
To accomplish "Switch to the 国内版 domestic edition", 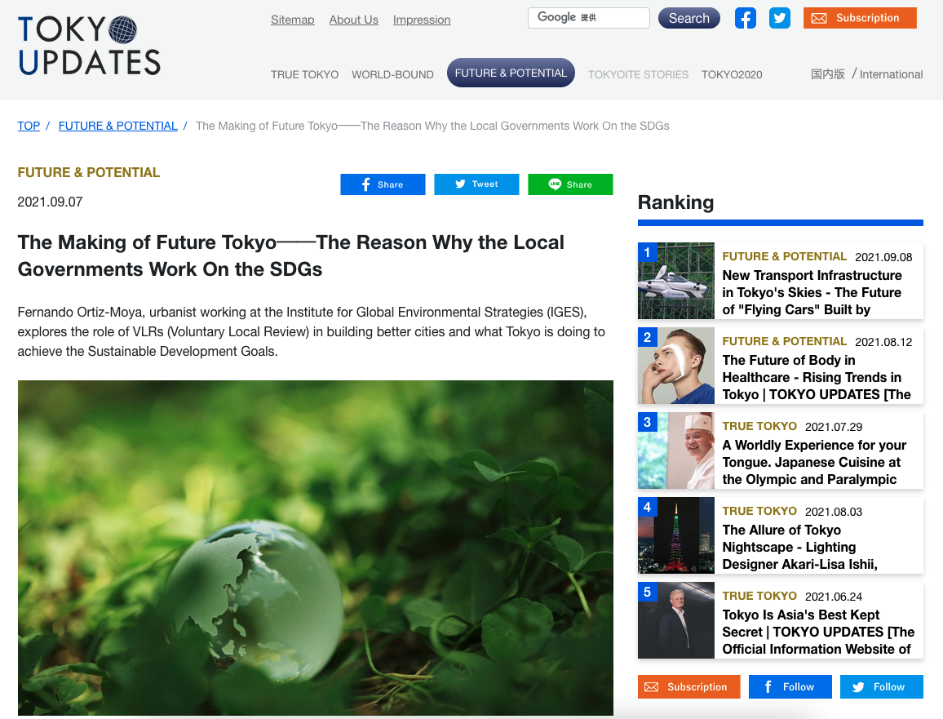I will tap(827, 74).
